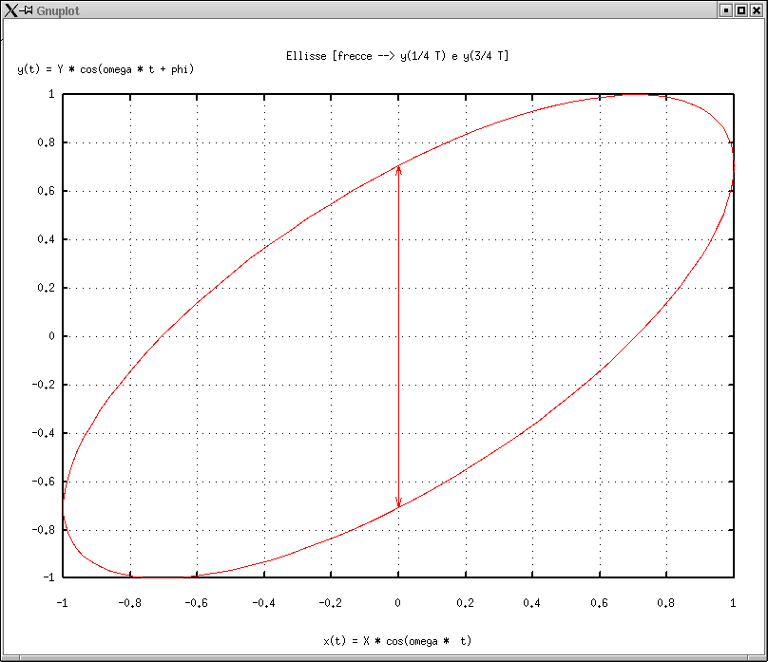Click the X window menu icon
This screenshot has height=662, width=768.
[10, 10]
